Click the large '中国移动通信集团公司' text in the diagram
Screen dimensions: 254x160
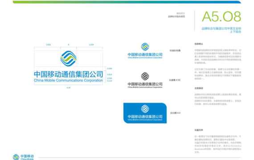coord(68,74)
